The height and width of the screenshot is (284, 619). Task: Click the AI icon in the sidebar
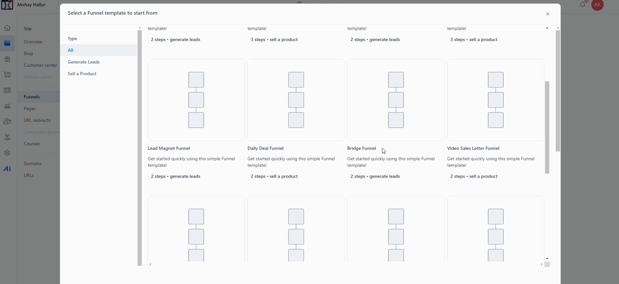[x=7, y=168]
